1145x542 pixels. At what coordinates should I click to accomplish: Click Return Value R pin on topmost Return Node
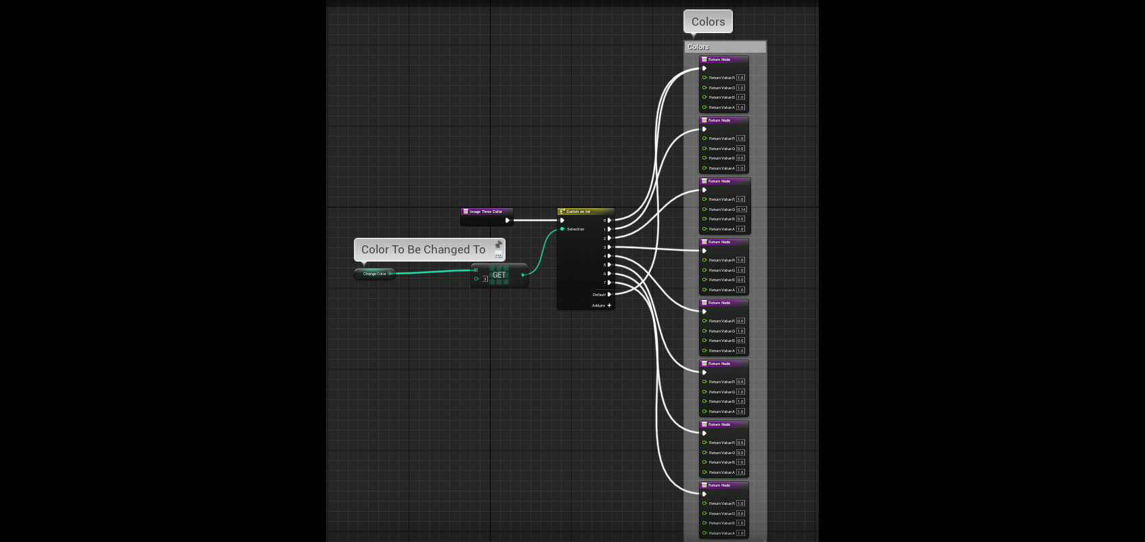tap(704, 78)
